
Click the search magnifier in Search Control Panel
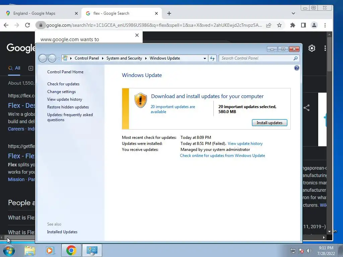pos(295,58)
